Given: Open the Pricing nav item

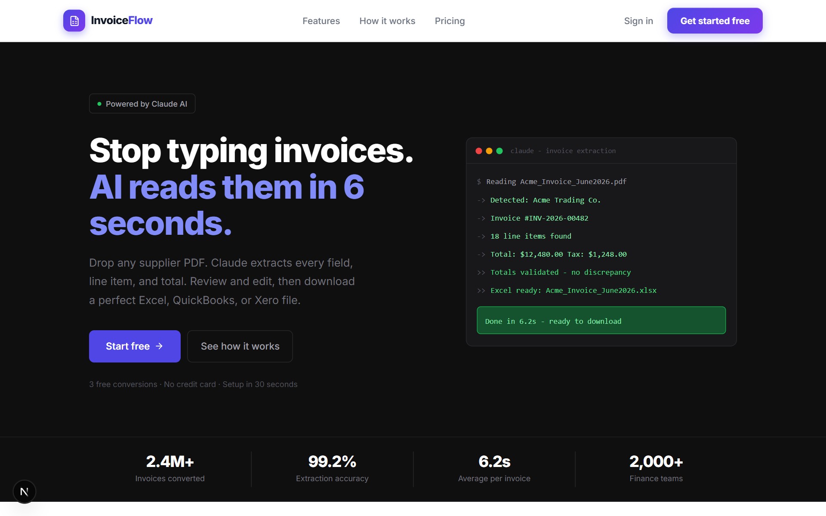Looking at the screenshot, I should [450, 21].
